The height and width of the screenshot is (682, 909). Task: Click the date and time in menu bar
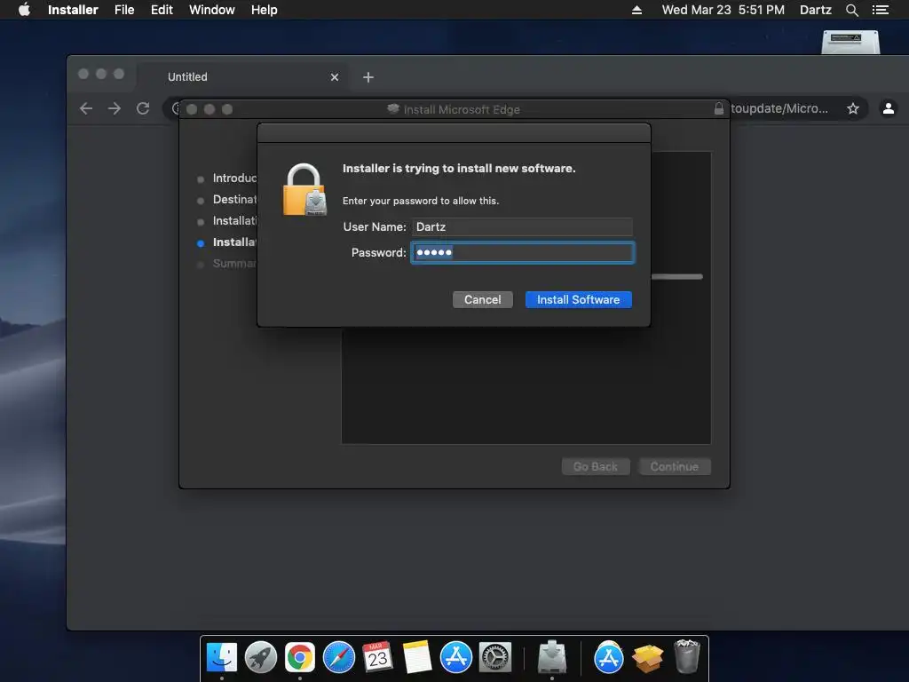(x=723, y=10)
